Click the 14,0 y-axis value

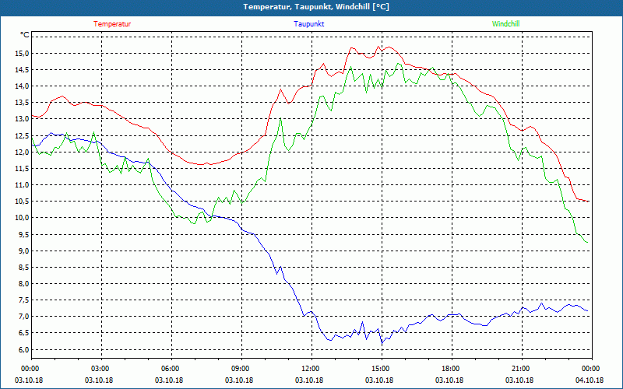click(x=22, y=86)
